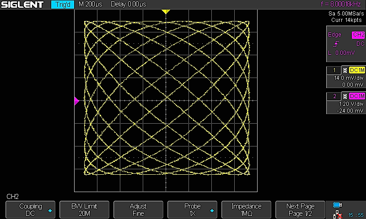The image size is (366, 219).
Task: Select the channel 1 info panel
Action: pyautogui.click(x=345, y=78)
